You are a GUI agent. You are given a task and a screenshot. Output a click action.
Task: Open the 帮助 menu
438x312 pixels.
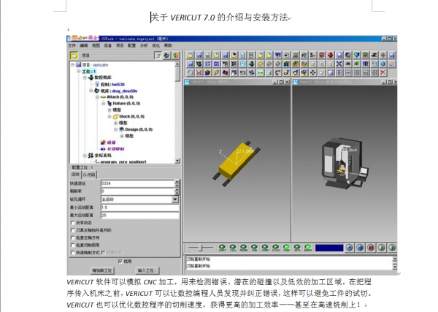pyautogui.click(x=168, y=45)
